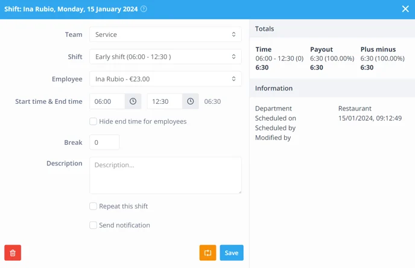
Task: Select the Time column heading in Totals
Action: click(x=264, y=49)
